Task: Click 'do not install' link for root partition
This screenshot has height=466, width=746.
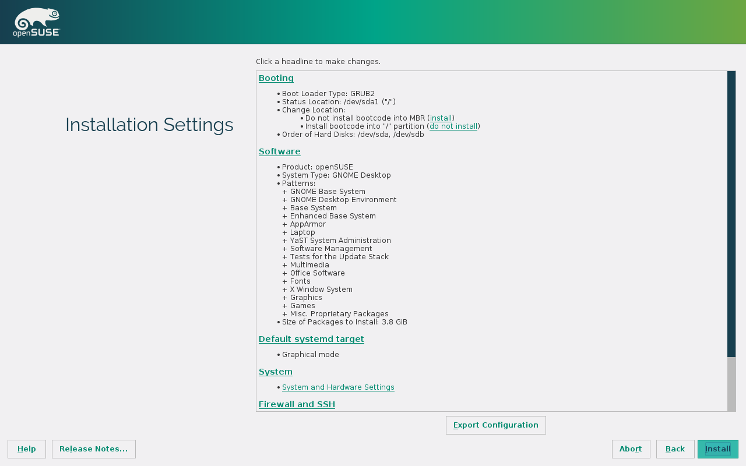Action: coord(453,126)
